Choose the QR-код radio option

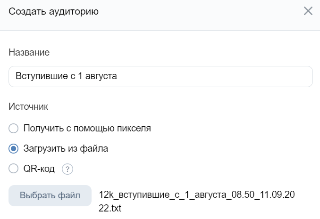pos(14,169)
